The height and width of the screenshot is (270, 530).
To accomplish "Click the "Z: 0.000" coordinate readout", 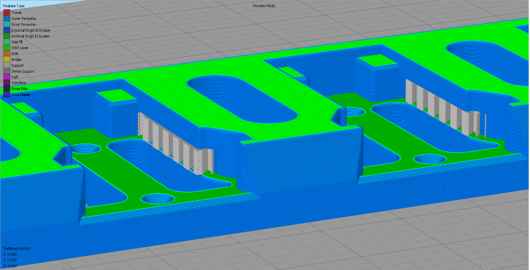I will [x=10, y=266].
